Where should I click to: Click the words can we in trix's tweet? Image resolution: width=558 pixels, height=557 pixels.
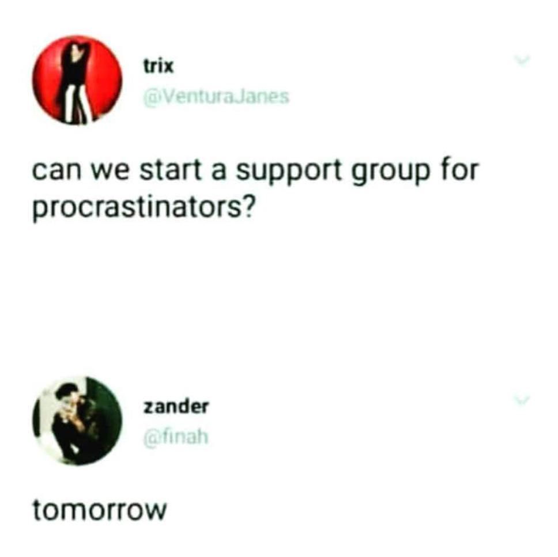coord(80,172)
